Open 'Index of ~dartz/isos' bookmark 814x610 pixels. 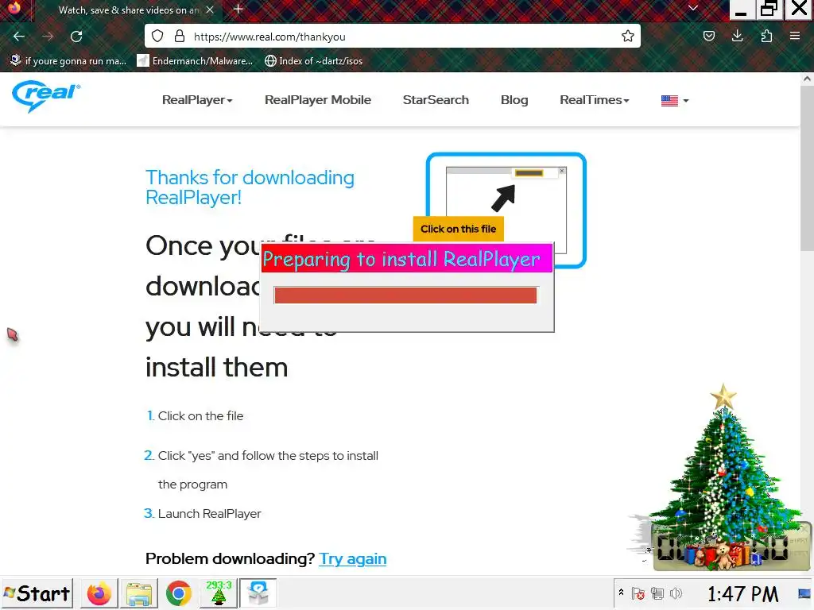click(x=313, y=60)
